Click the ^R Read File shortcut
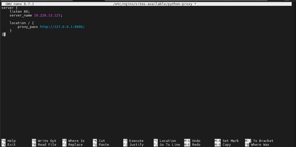The height and width of the screenshot is (147, 296). [44, 145]
